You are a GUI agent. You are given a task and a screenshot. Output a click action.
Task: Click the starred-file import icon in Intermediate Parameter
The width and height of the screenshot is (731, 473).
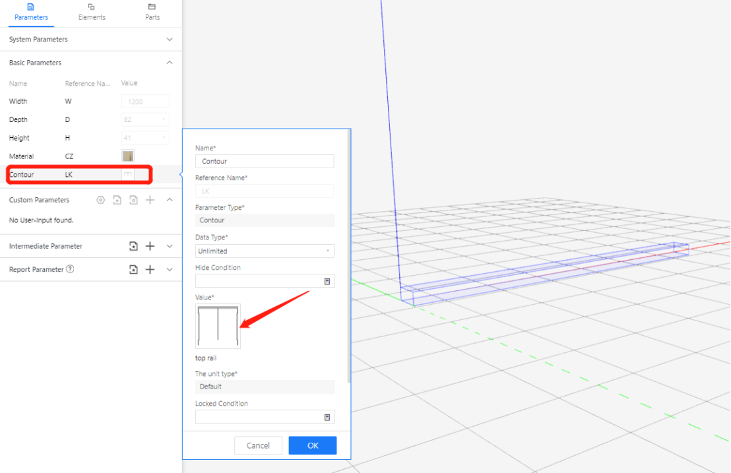[x=133, y=246]
